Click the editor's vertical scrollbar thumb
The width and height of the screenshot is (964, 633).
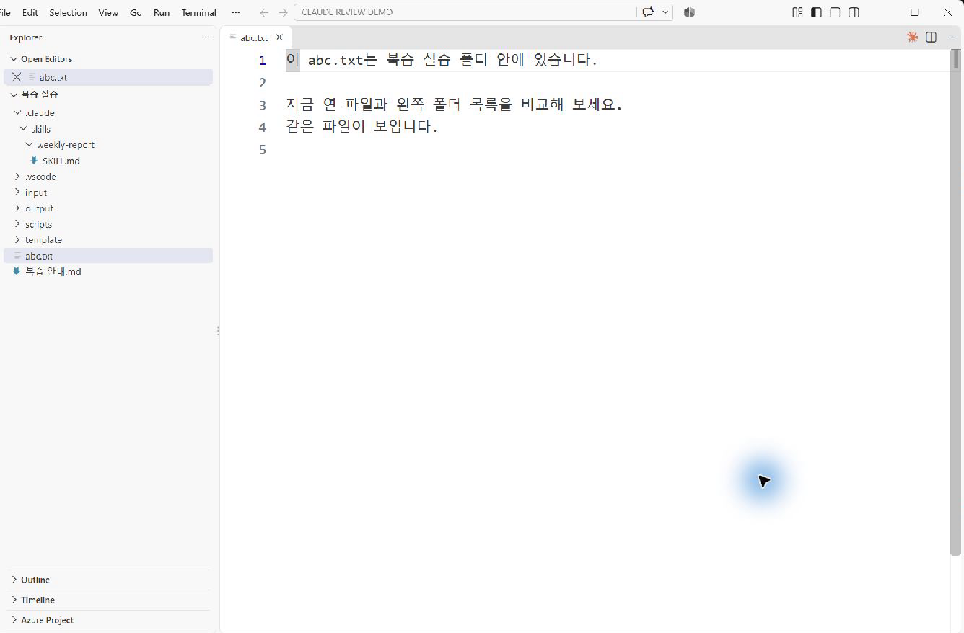(x=956, y=302)
